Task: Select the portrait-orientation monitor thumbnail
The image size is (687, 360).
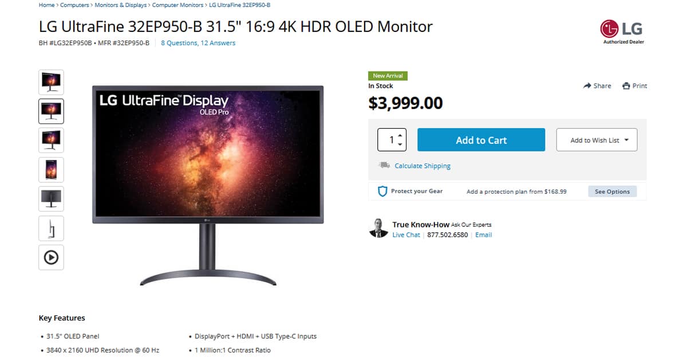Action: tap(51, 170)
